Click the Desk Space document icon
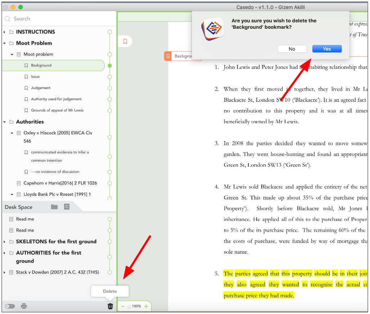Viewport: 370px width, 314px height. [x=67, y=207]
